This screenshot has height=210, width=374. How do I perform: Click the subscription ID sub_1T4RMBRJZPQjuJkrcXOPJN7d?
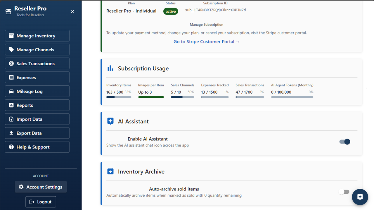click(215, 10)
